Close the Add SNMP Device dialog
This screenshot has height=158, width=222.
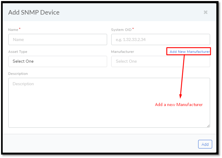pyautogui.click(x=206, y=12)
